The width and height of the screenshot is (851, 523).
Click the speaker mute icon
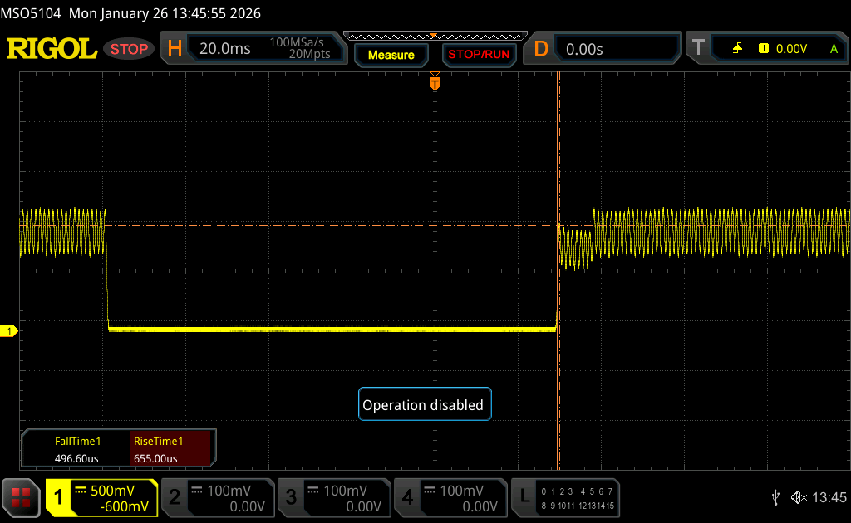[798, 497]
